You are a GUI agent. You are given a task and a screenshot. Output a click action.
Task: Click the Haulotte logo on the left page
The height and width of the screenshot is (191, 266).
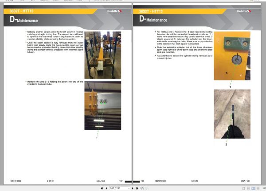tap(114, 11)
